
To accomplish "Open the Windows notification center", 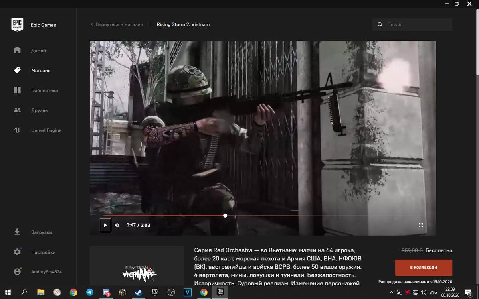I will click(x=469, y=292).
